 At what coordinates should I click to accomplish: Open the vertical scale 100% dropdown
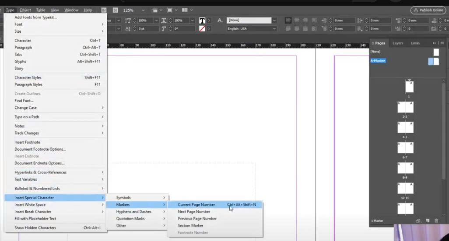156,20
